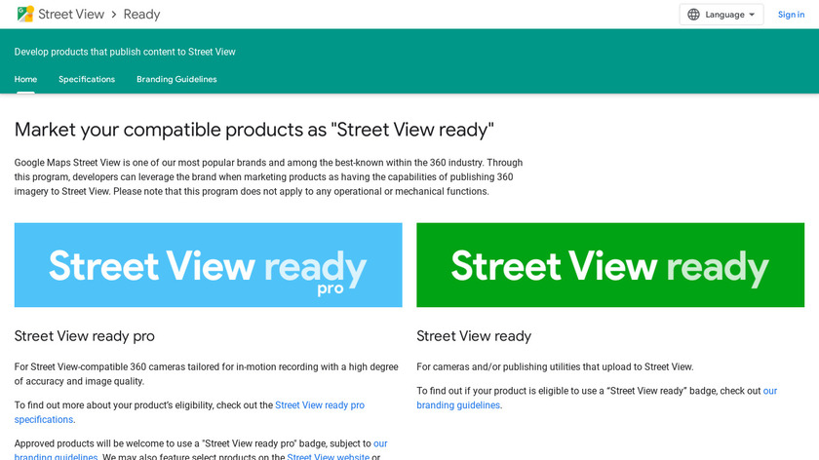Click the breadcrumb chevron separator
819x460 pixels.
click(x=114, y=15)
